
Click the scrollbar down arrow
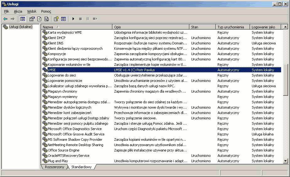(x=285, y=161)
